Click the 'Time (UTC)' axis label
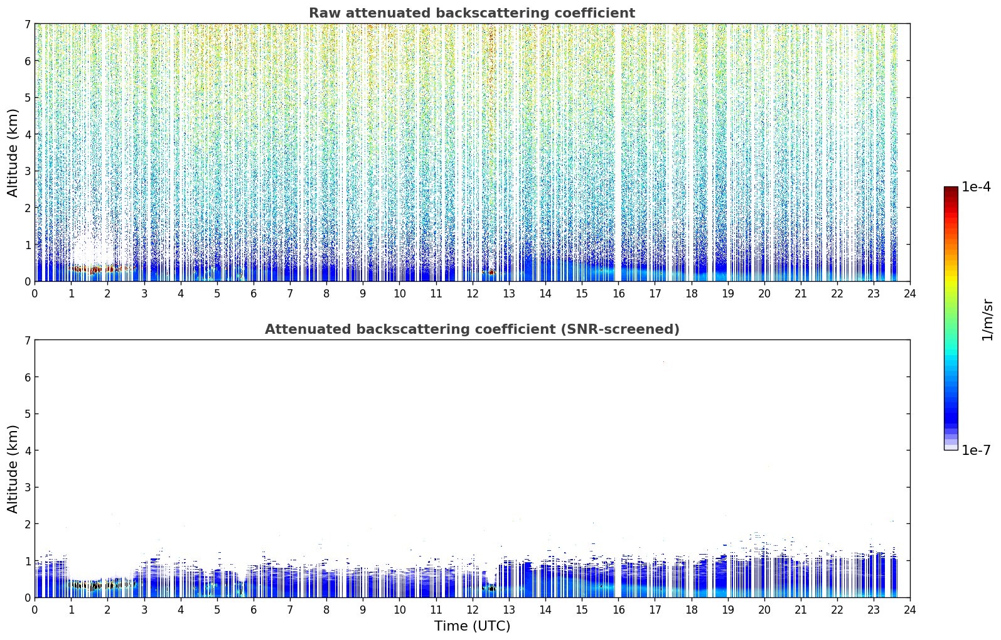 coord(472,626)
